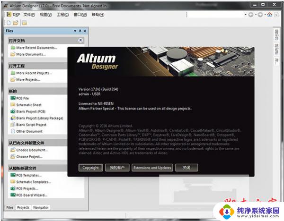Click Choose Document link
284x221 pixels.
pyautogui.click(x=32, y=150)
